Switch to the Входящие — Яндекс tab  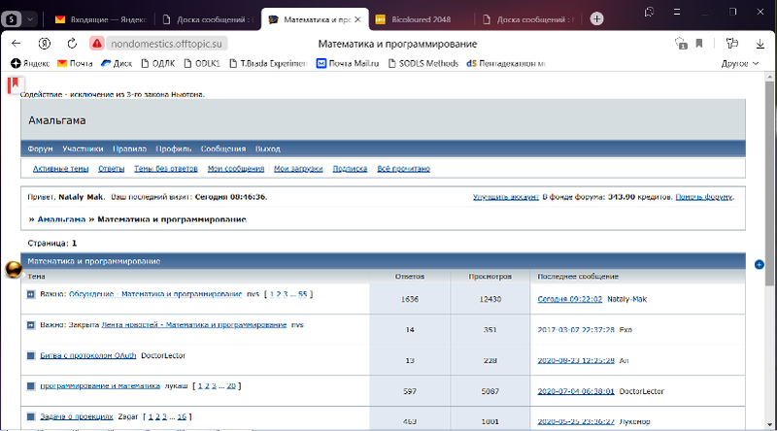(x=101, y=19)
